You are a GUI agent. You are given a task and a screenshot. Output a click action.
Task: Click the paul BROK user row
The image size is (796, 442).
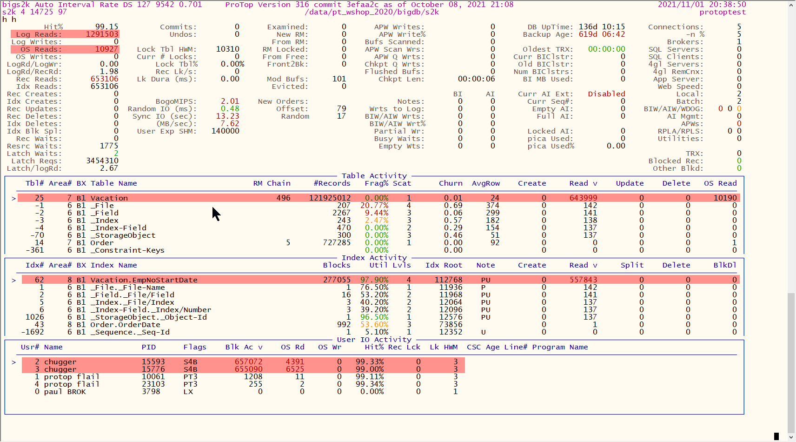point(243,392)
